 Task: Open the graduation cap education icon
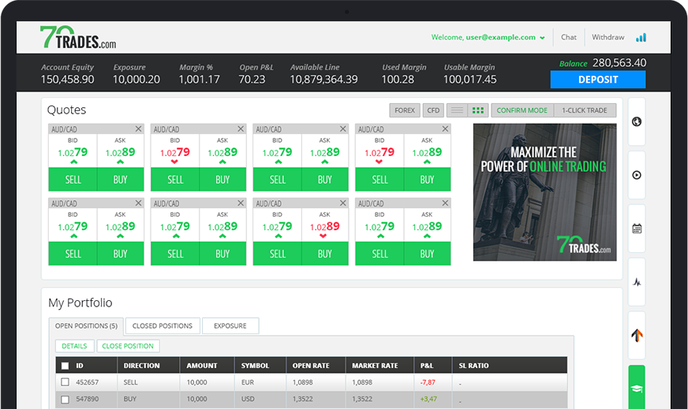pos(637,389)
